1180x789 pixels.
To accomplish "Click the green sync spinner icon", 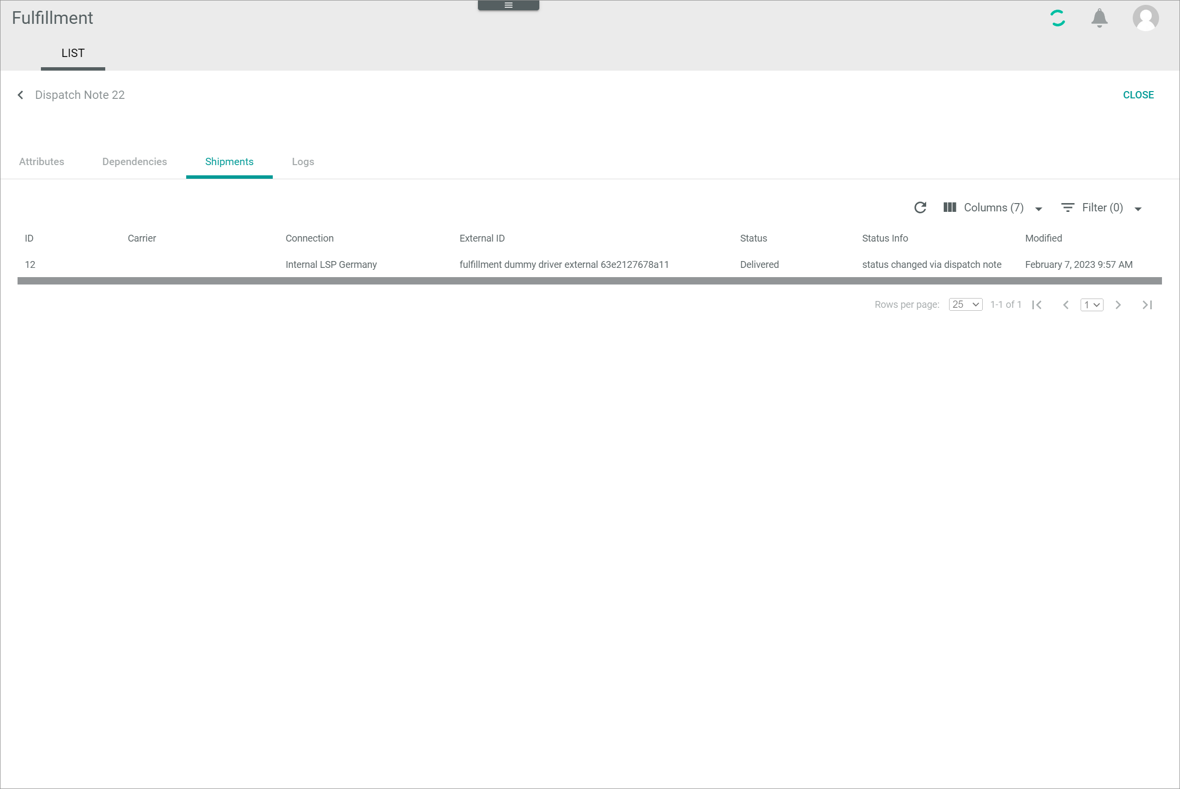I will [1057, 18].
